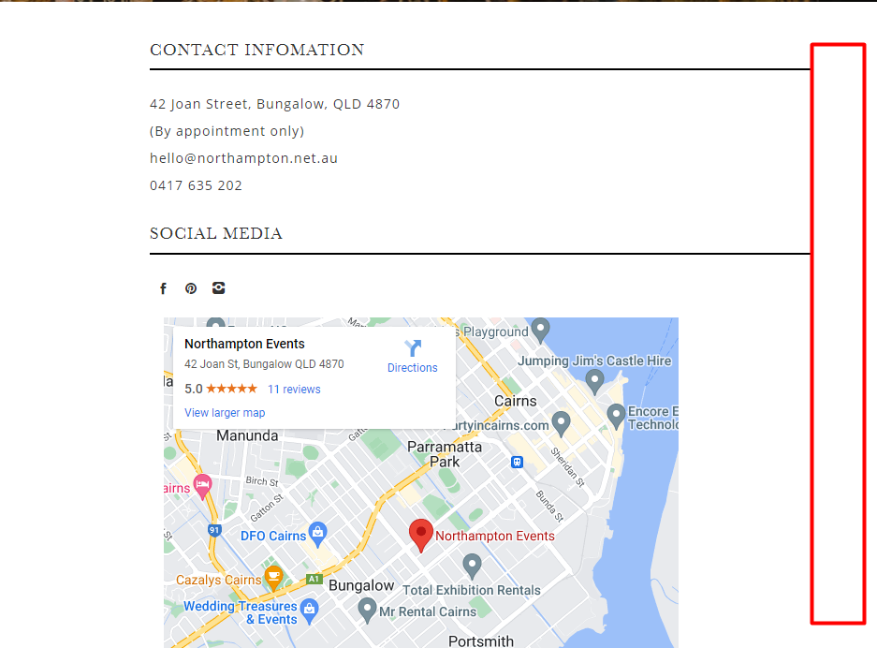Click the Directions text link
The image size is (877, 648).
[413, 368]
